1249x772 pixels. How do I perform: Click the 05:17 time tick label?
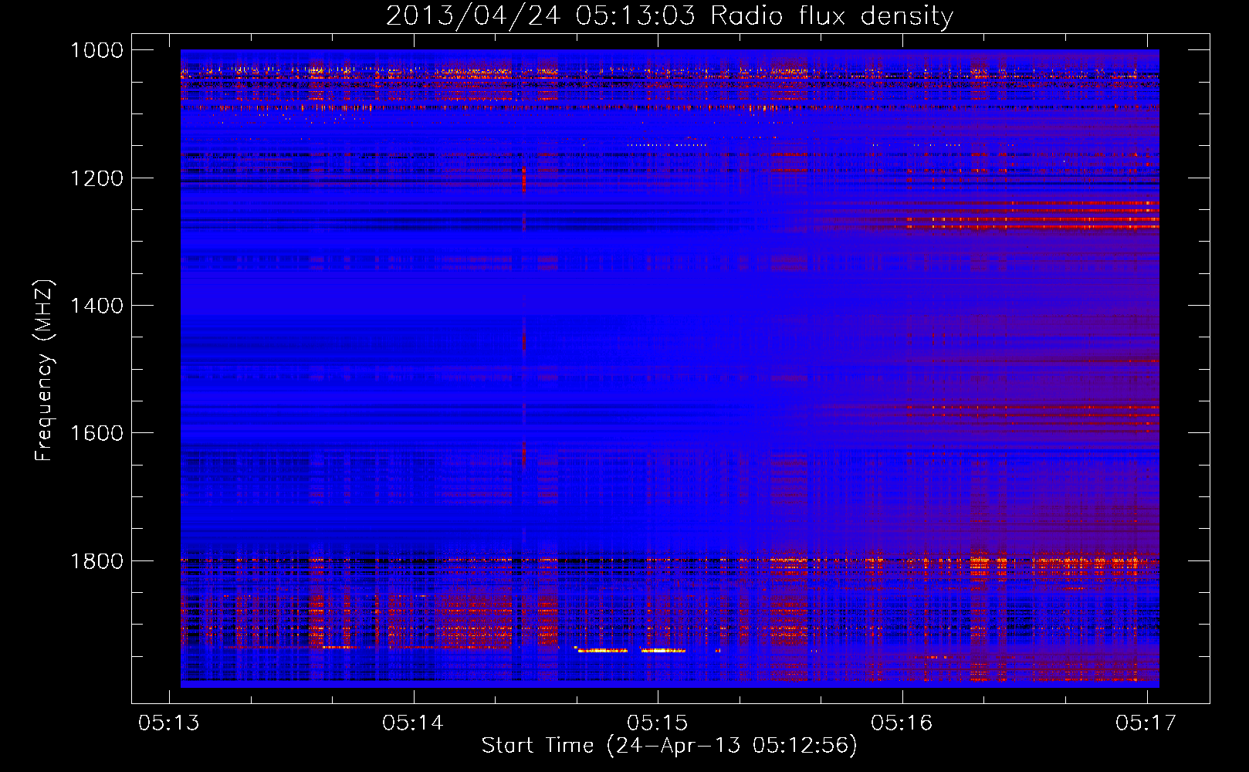click(1146, 723)
